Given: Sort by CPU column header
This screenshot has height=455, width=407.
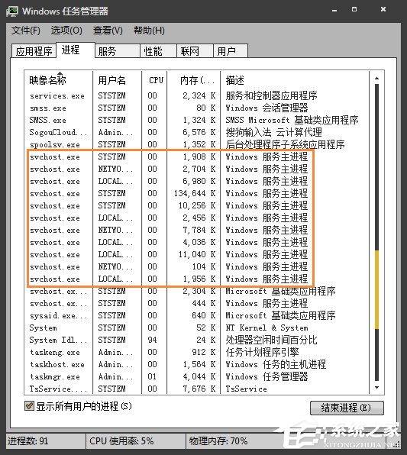Looking at the screenshot, I should (154, 80).
